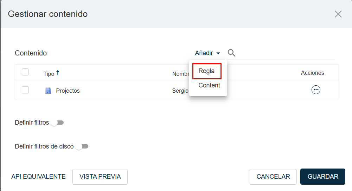Tick the select-all header checkbox
The height and width of the screenshot is (191, 352).
25,72
